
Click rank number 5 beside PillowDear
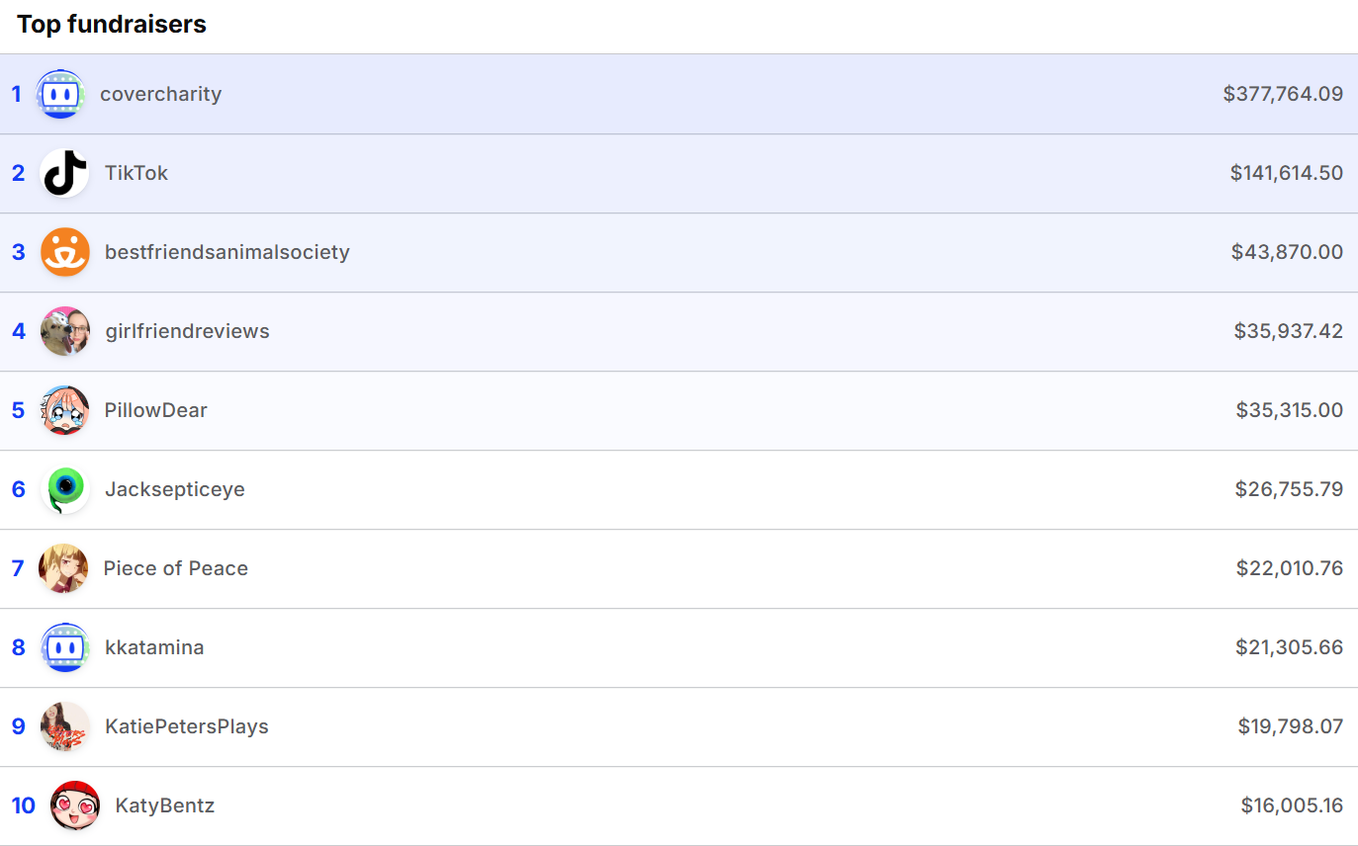[18, 410]
